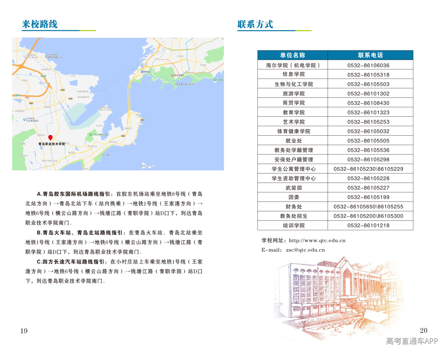Select the 艺术学院 table cell
Screen dimensions: 448x355
293,122
